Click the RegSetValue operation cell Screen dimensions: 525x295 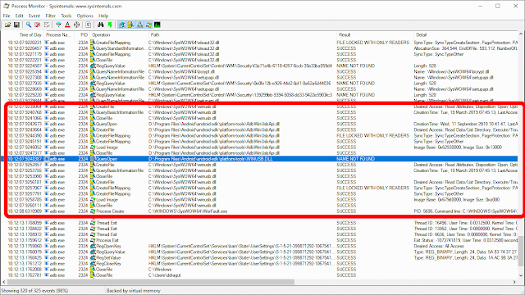(x=108, y=258)
